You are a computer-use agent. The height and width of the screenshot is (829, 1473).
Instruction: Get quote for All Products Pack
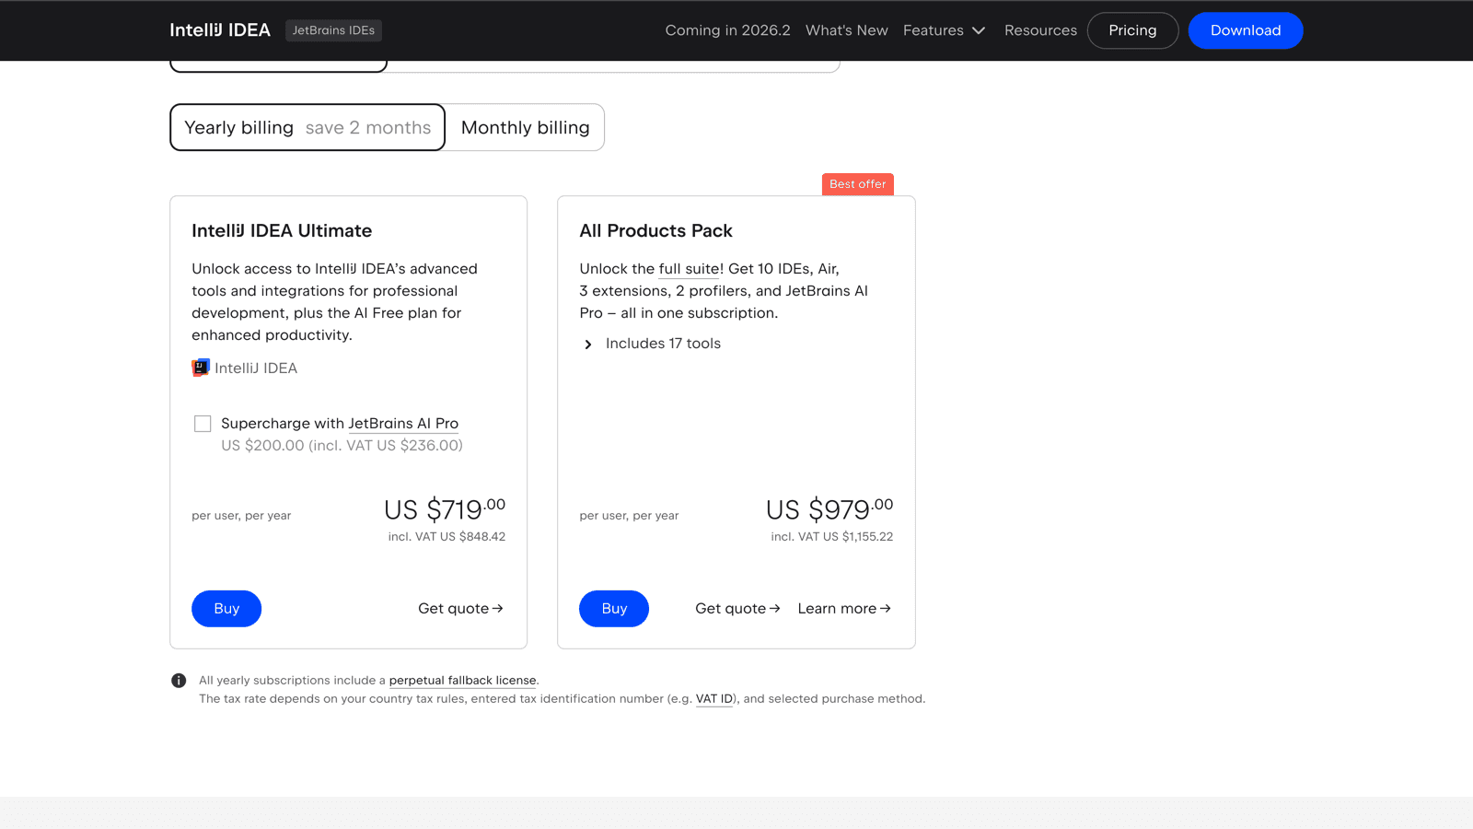737,609
